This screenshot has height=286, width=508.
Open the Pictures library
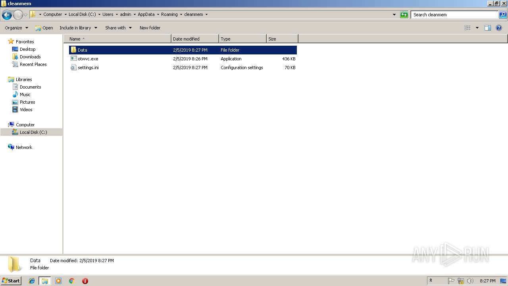point(27,102)
